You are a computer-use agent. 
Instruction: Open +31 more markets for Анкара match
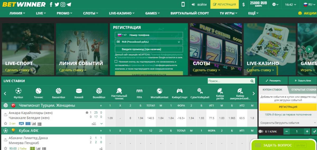pyautogui.click(x=94, y=124)
